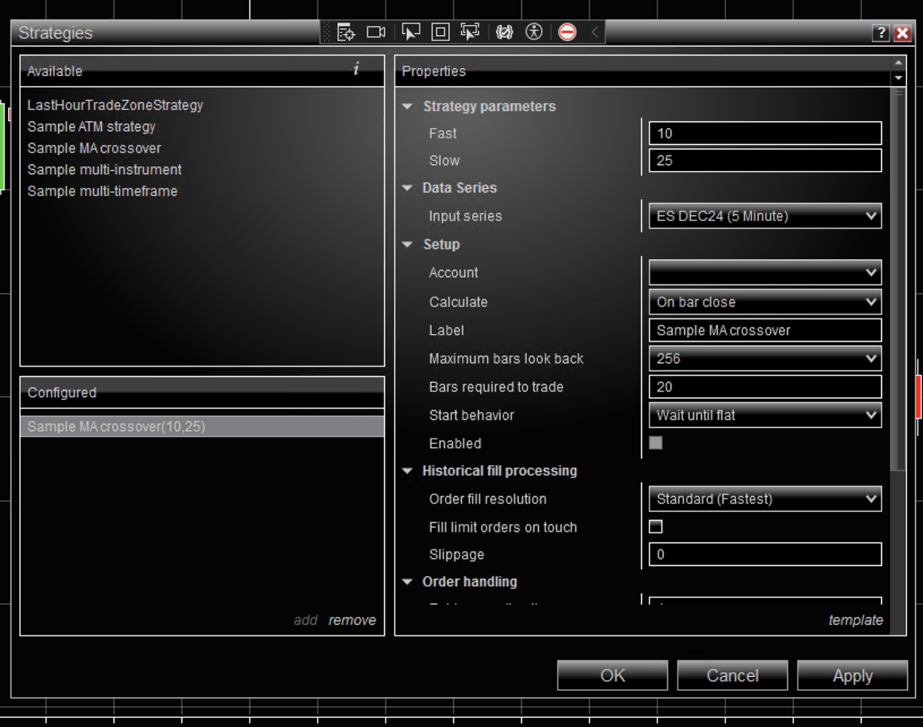Open the Start behavior dropdown
The width and height of the screenshot is (923, 727).
click(x=765, y=415)
